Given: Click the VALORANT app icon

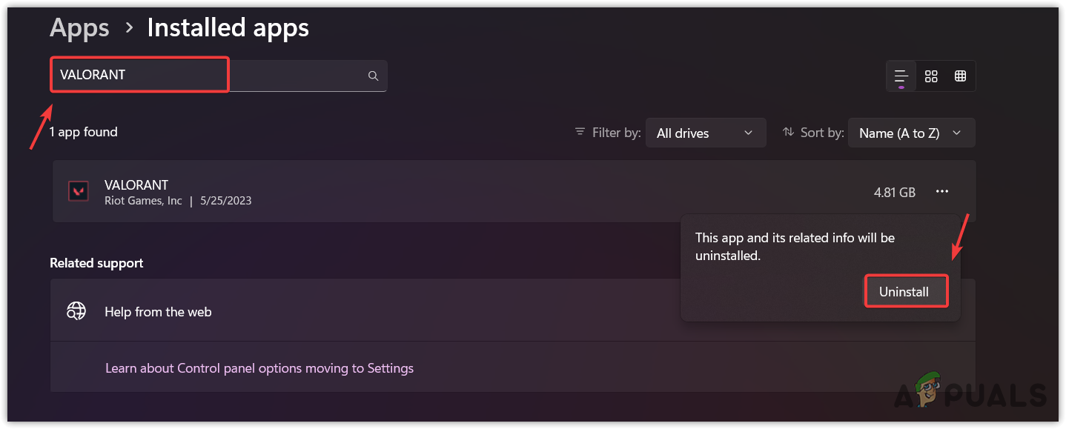Looking at the screenshot, I should (x=78, y=191).
